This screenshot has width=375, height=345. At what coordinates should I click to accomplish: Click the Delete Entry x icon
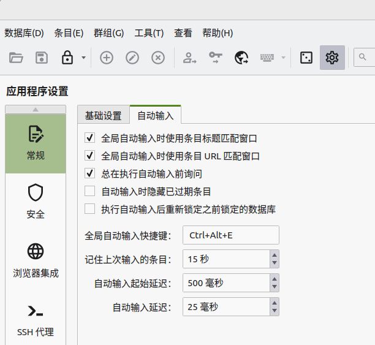click(158, 58)
